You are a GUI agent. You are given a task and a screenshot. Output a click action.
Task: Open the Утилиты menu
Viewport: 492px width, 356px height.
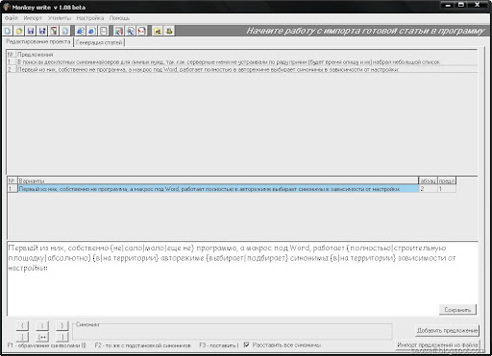tap(60, 18)
